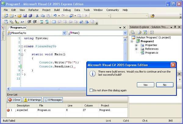Open the Build menu

coord(57,10)
